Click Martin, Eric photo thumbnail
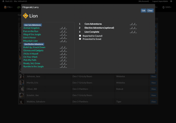The image size is (176, 123). (22, 83)
